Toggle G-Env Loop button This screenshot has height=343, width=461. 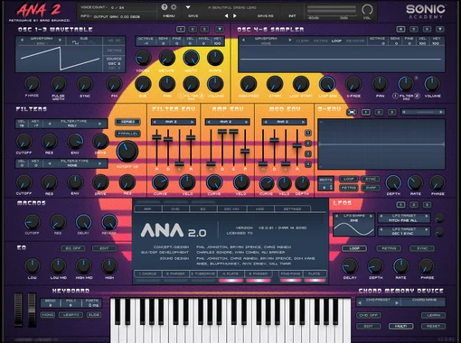pos(349,179)
